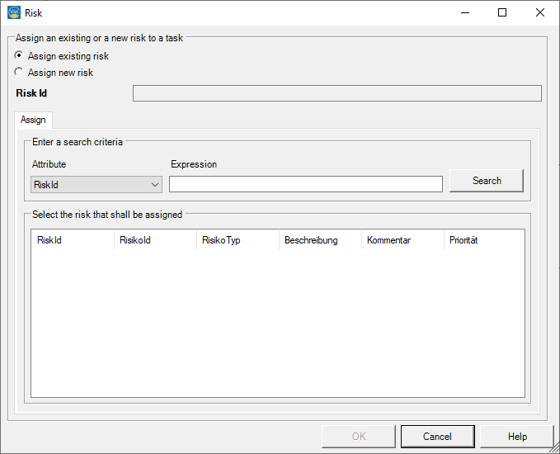Click the Risk Id text field
The image size is (560, 454).
336,93
